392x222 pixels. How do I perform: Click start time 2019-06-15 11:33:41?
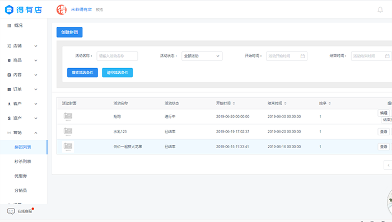point(232,147)
